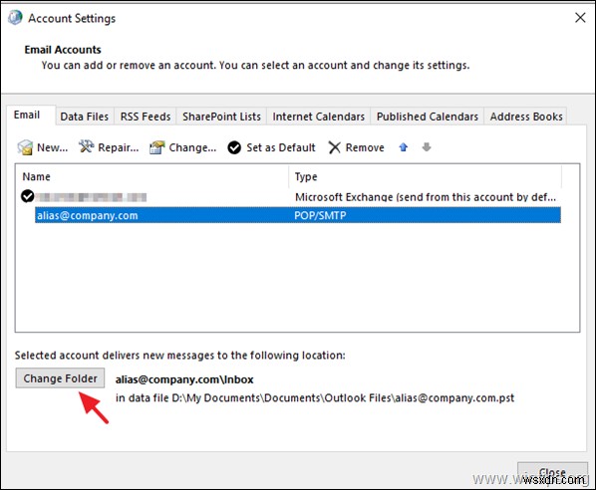The width and height of the screenshot is (596, 490).
Task: Click the Repair tools icon
Action: pos(87,146)
